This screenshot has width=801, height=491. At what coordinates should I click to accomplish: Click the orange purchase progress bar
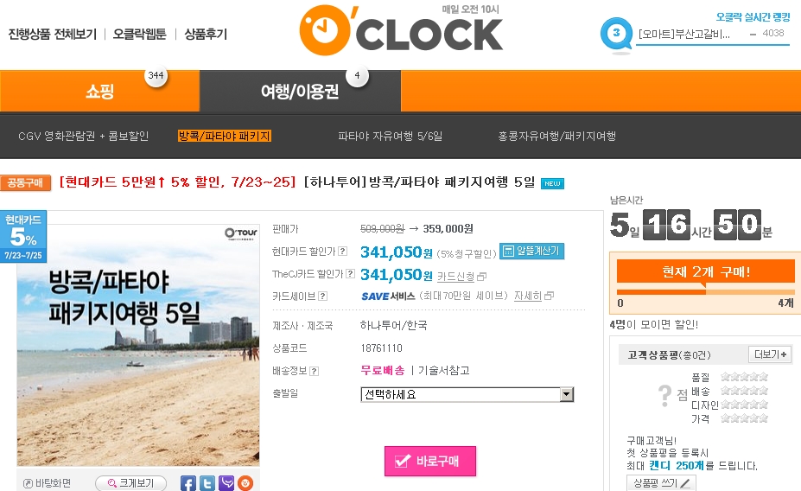pyautogui.click(x=705, y=292)
